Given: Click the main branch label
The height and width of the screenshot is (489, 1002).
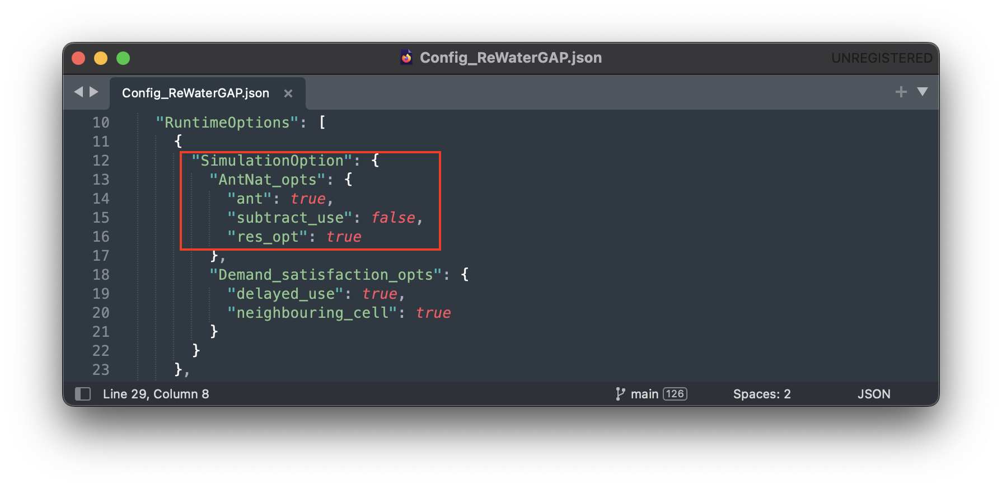Looking at the screenshot, I should click(x=644, y=394).
